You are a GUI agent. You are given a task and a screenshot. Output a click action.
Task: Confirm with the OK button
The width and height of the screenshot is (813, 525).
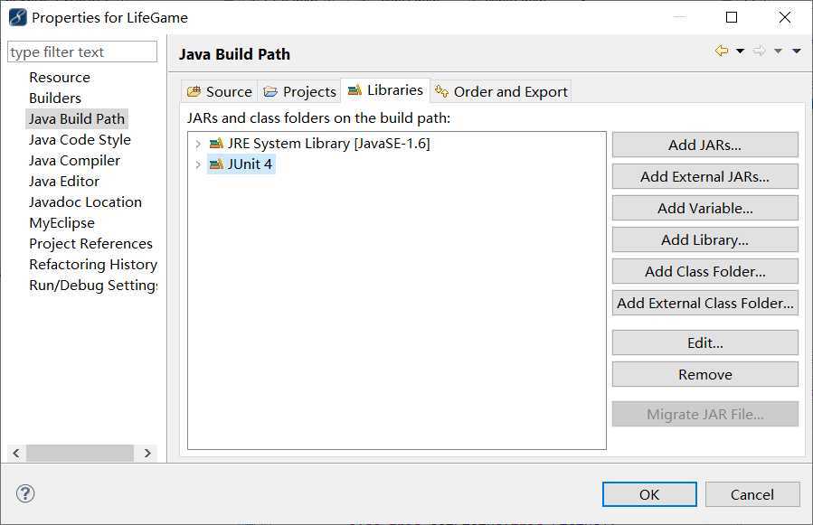coord(649,494)
